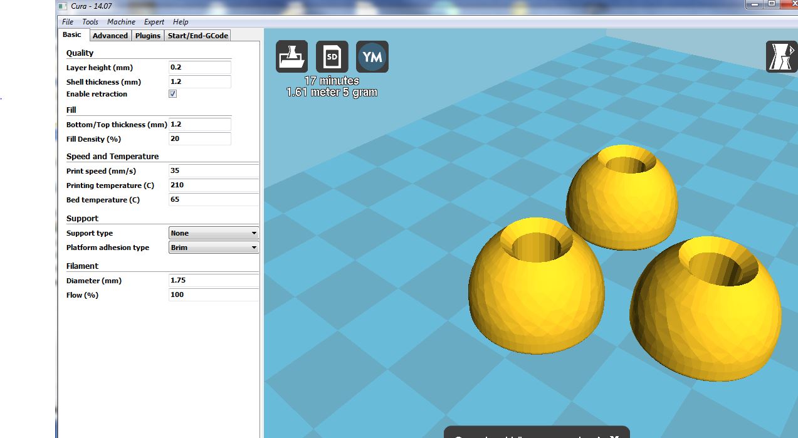Open the Machine menu

(x=121, y=22)
